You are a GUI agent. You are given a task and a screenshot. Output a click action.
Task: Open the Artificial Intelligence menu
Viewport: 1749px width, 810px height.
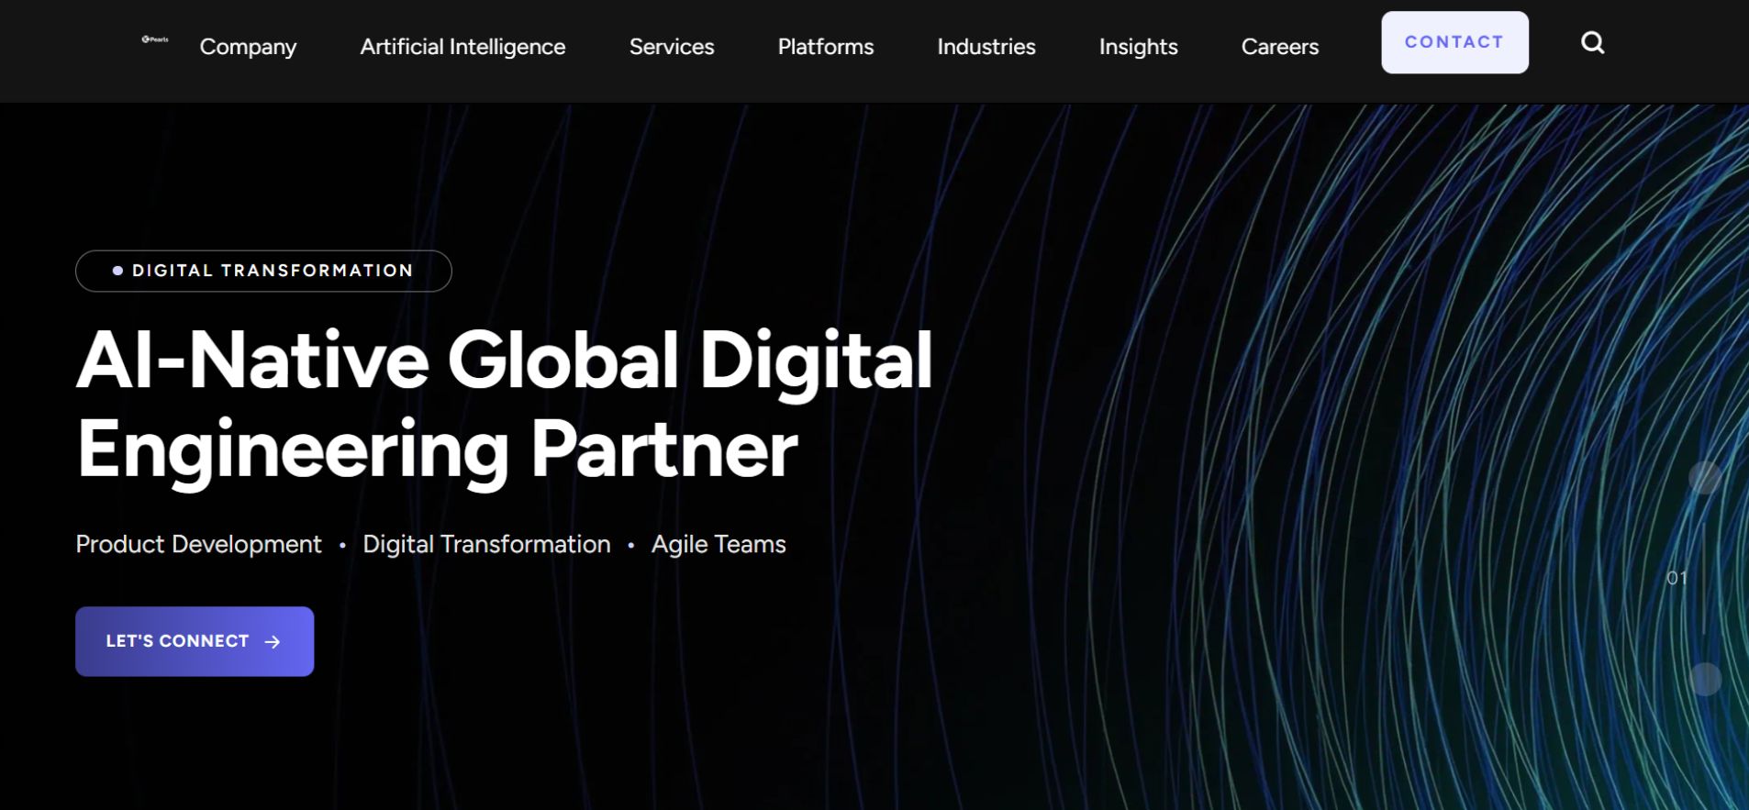(462, 47)
